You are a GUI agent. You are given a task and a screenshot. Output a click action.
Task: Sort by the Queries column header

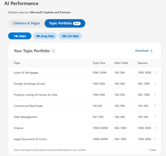[x=143, y=63]
